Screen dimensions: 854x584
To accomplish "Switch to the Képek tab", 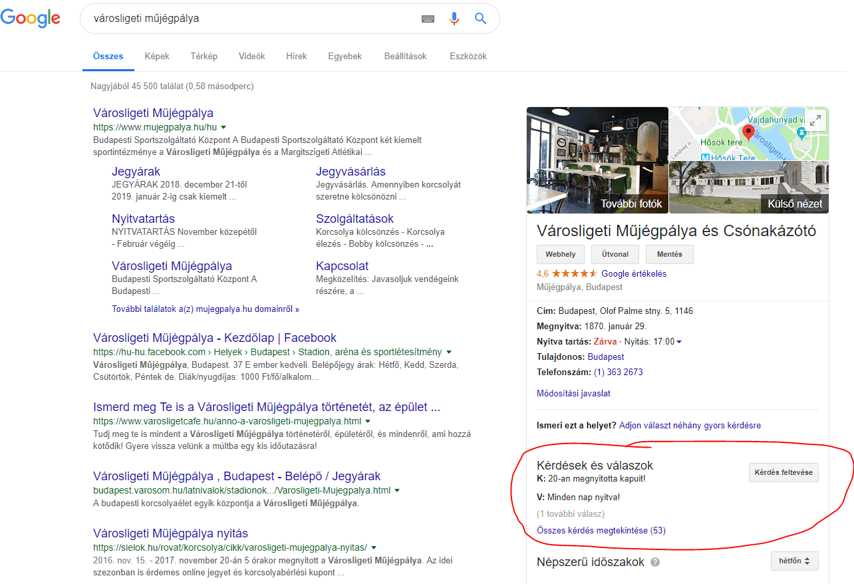I will pos(157,57).
